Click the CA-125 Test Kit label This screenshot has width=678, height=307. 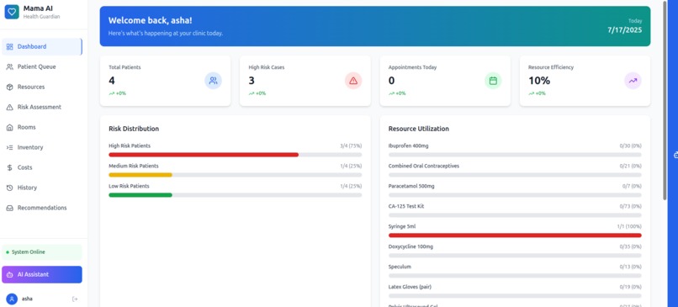click(x=406, y=206)
